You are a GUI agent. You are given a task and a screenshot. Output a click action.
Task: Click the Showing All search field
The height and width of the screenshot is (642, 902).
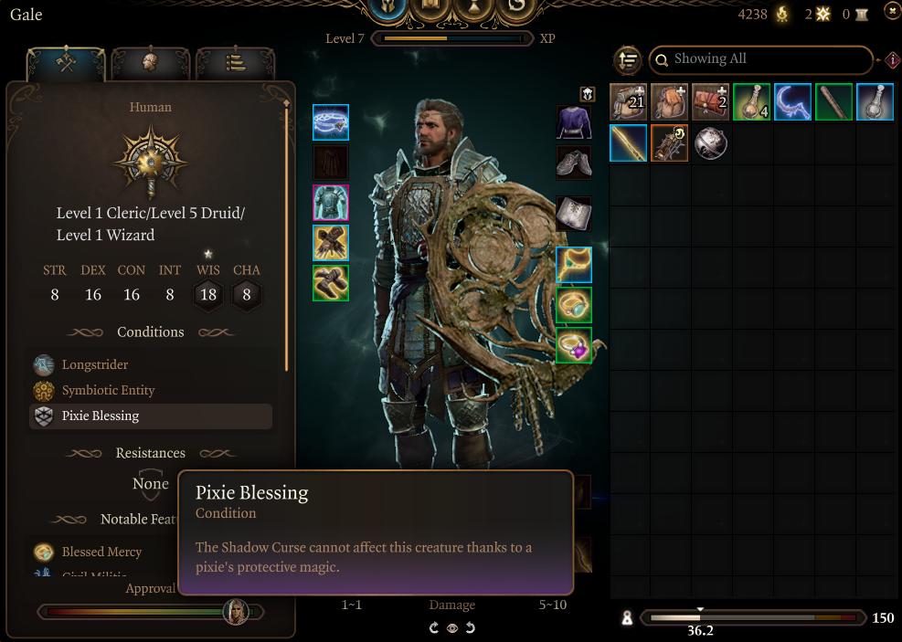coord(760,59)
